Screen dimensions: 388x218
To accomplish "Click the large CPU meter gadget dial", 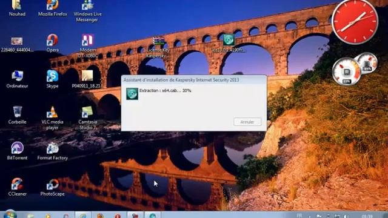I will 346,71.
